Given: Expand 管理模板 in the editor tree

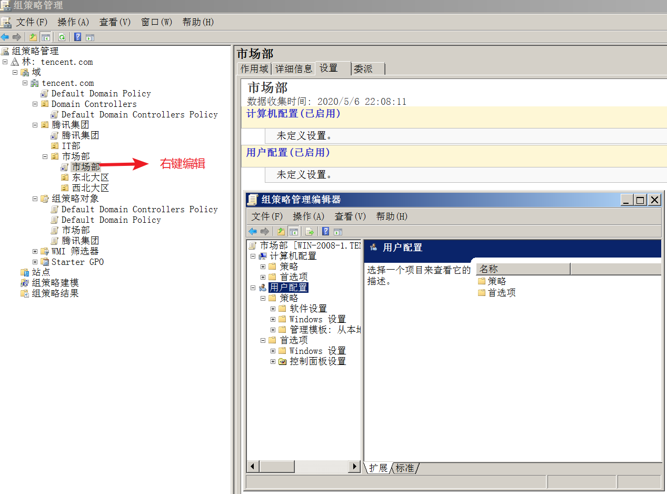Looking at the screenshot, I should 273,330.
